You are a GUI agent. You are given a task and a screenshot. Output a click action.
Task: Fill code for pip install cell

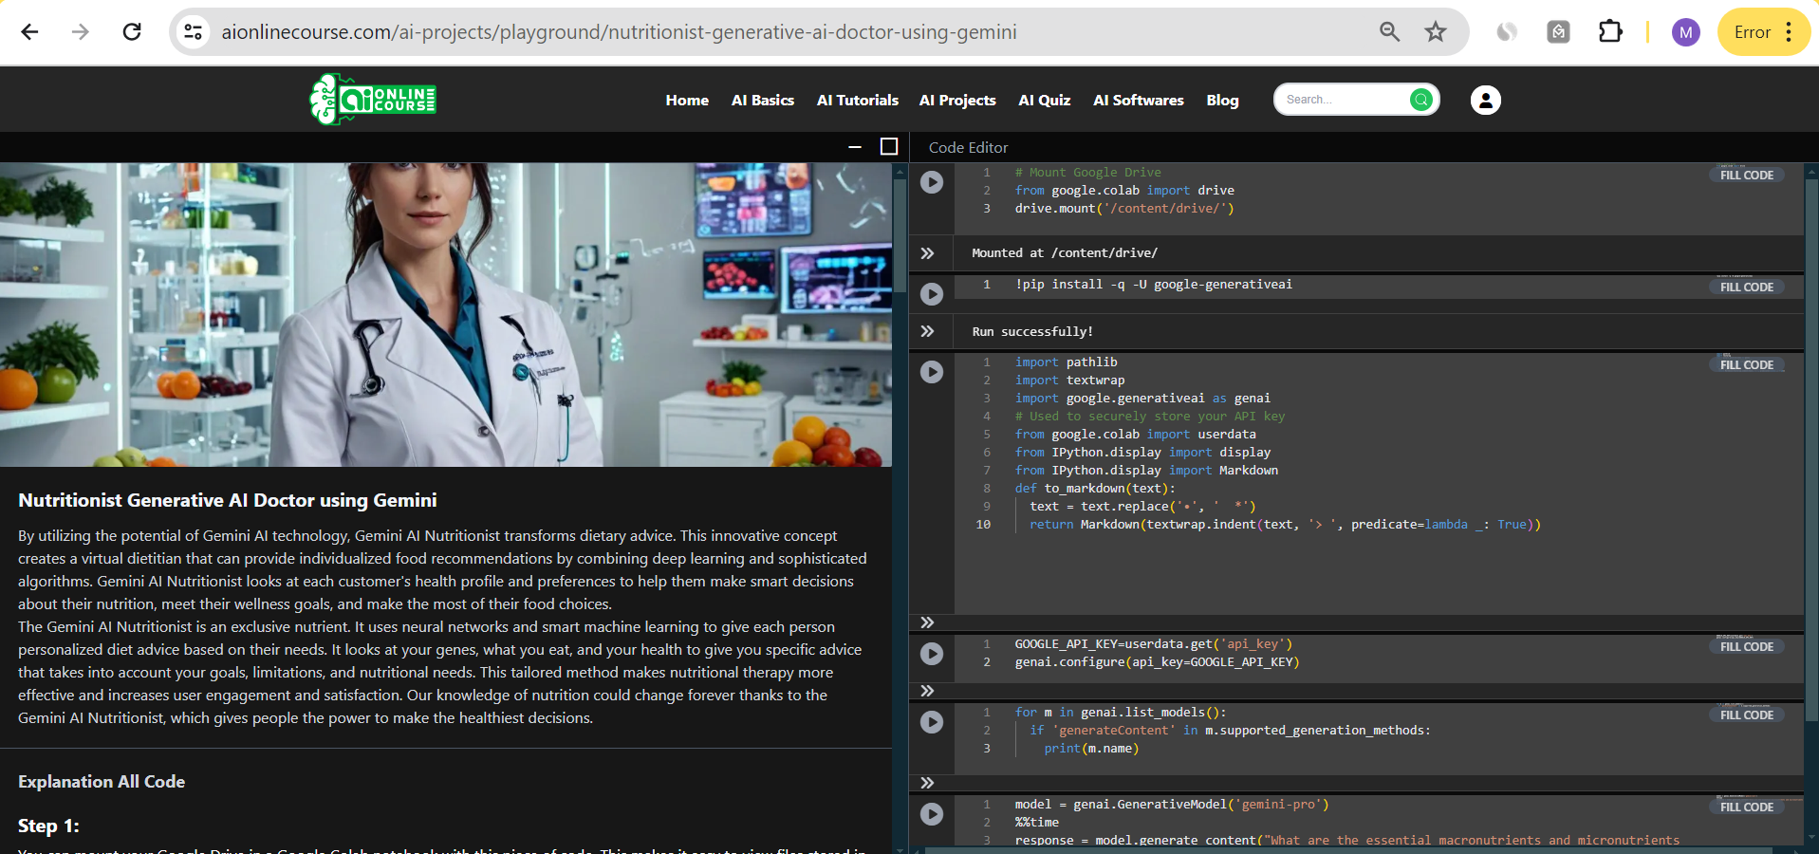pos(1747,288)
